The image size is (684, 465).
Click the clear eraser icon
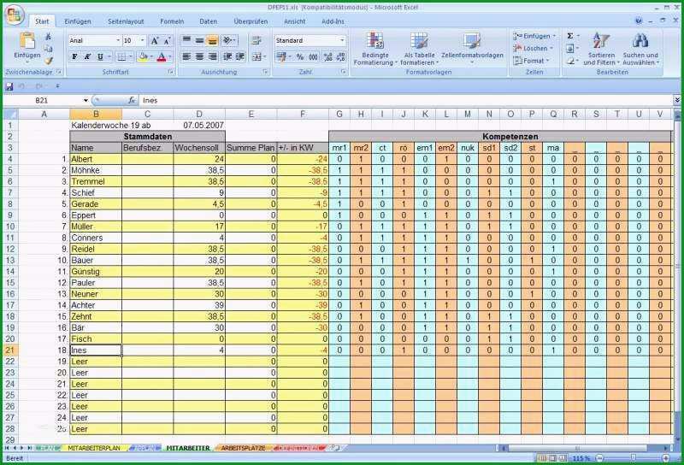tap(570, 61)
